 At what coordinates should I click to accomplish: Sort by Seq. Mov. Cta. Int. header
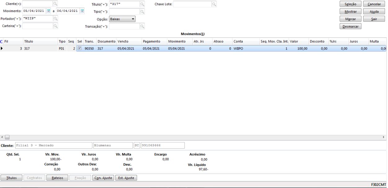click(x=274, y=42)
